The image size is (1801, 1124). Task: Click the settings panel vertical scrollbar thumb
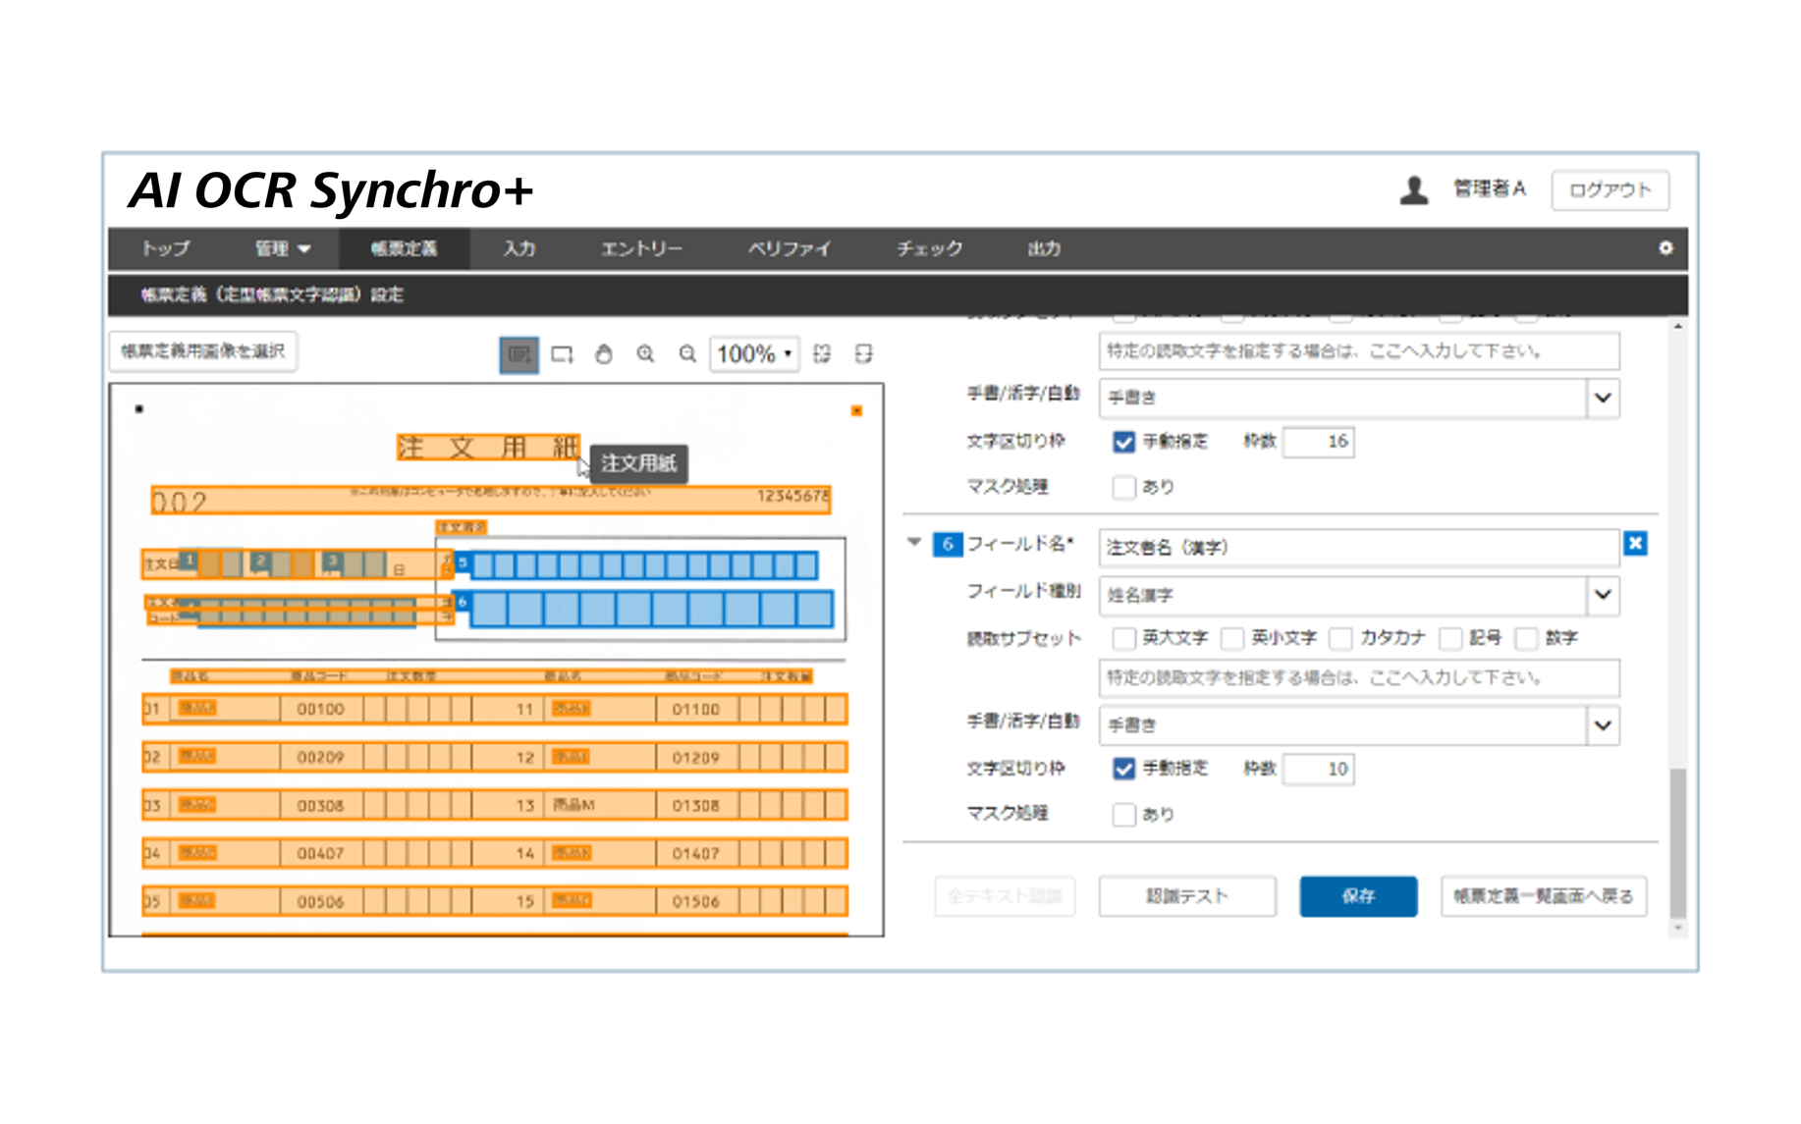(1677, 842)
